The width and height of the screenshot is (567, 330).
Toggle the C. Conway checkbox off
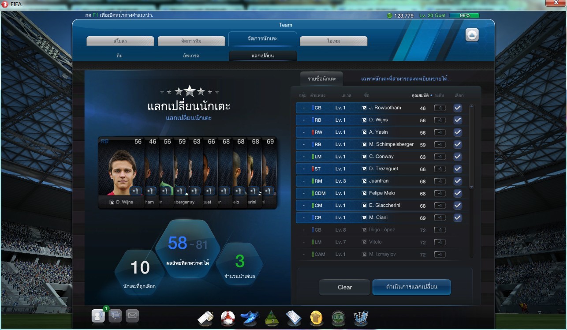[x=458, y=157]
